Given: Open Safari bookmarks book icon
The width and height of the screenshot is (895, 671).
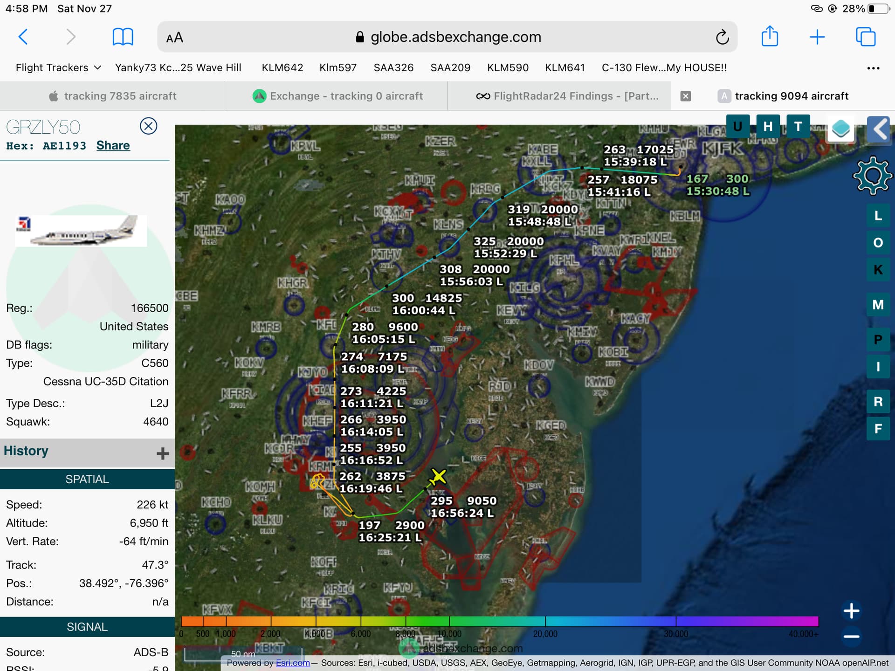Looking at the screenshot, I should coord(123,37).
